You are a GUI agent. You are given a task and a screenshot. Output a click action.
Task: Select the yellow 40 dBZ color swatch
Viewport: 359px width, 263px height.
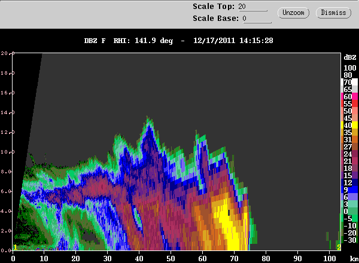(355, 125)
